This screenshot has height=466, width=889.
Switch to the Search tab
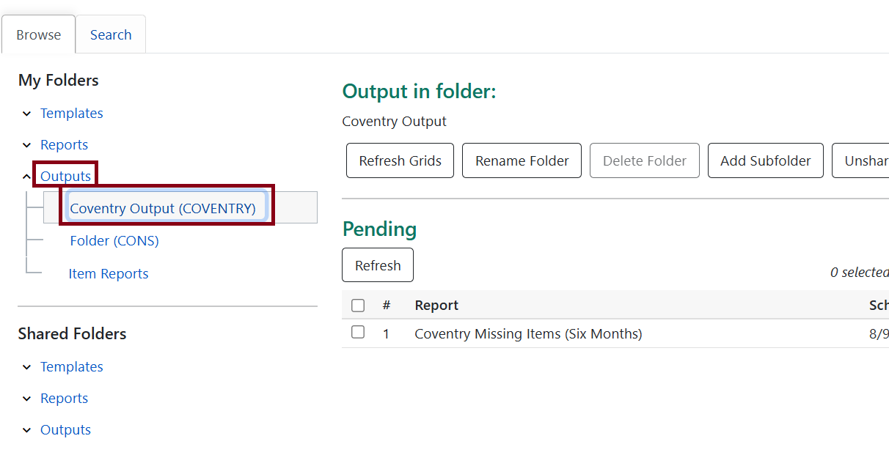111,34
